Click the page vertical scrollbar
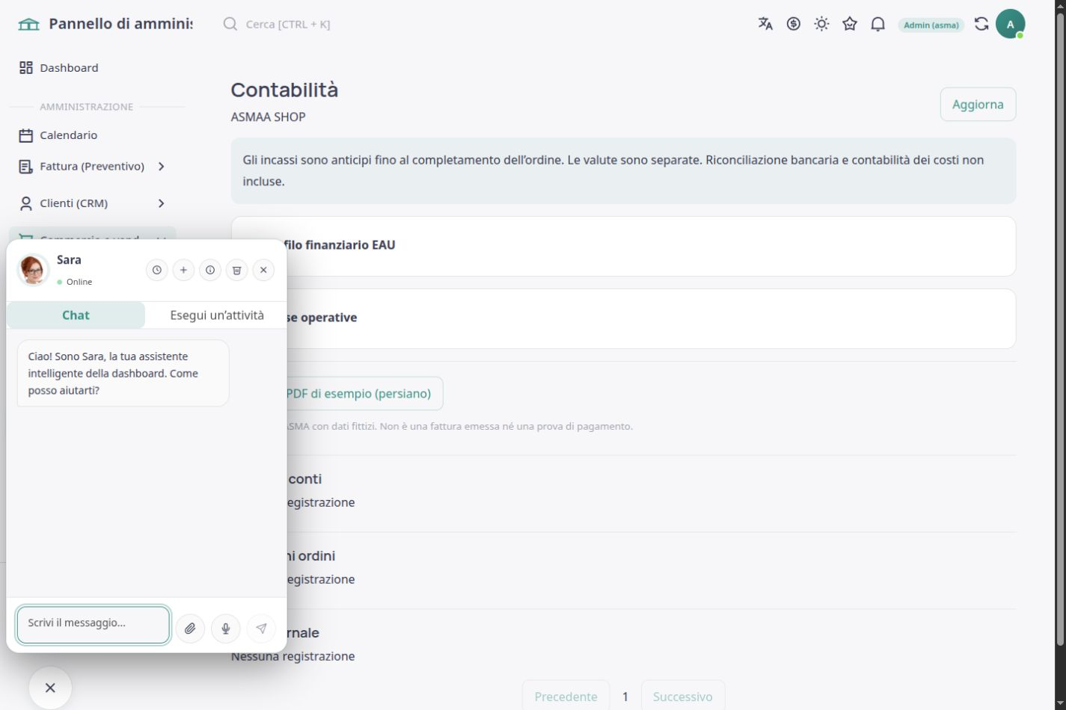 click(x=1059, y=329)
